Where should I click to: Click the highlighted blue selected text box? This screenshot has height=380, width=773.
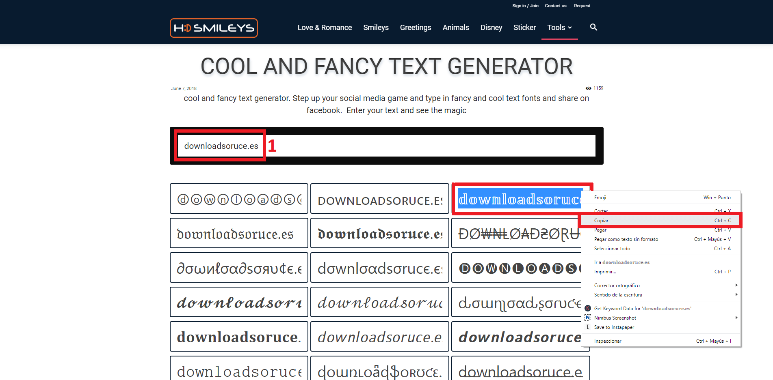(x=520, y=199)
